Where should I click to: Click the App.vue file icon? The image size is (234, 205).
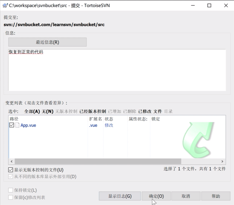point(17,125)
